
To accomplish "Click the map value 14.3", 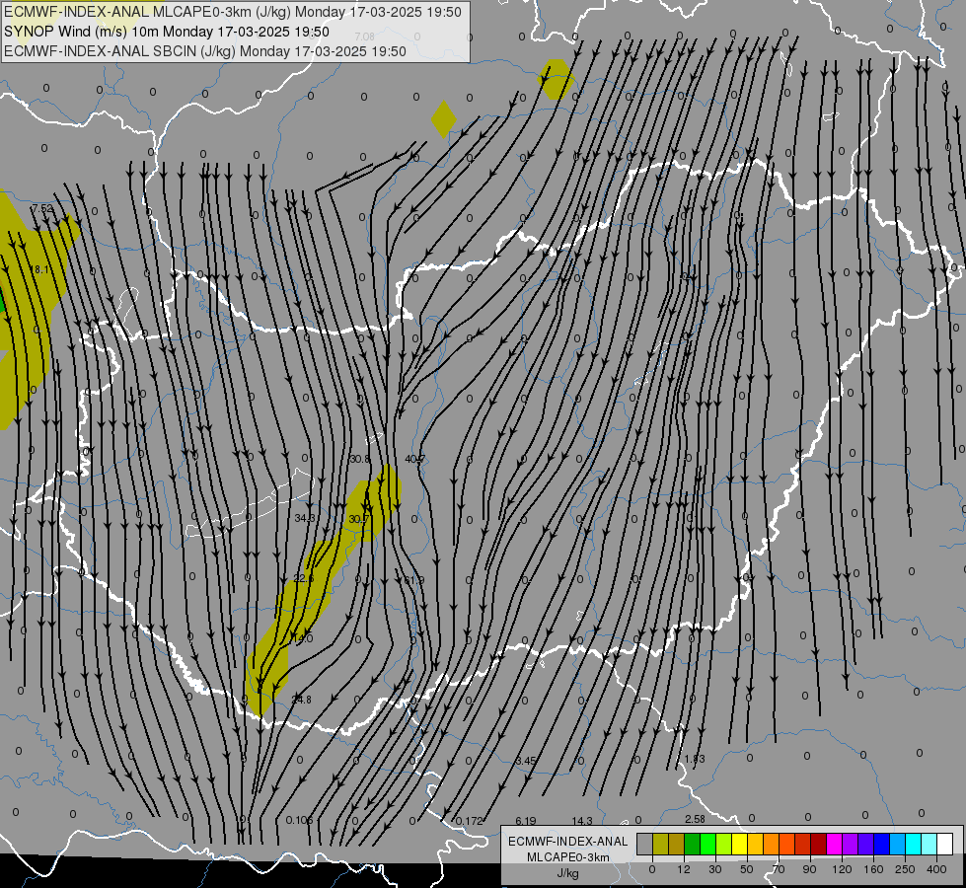I will pyautogui.click(x=582, y=821).
